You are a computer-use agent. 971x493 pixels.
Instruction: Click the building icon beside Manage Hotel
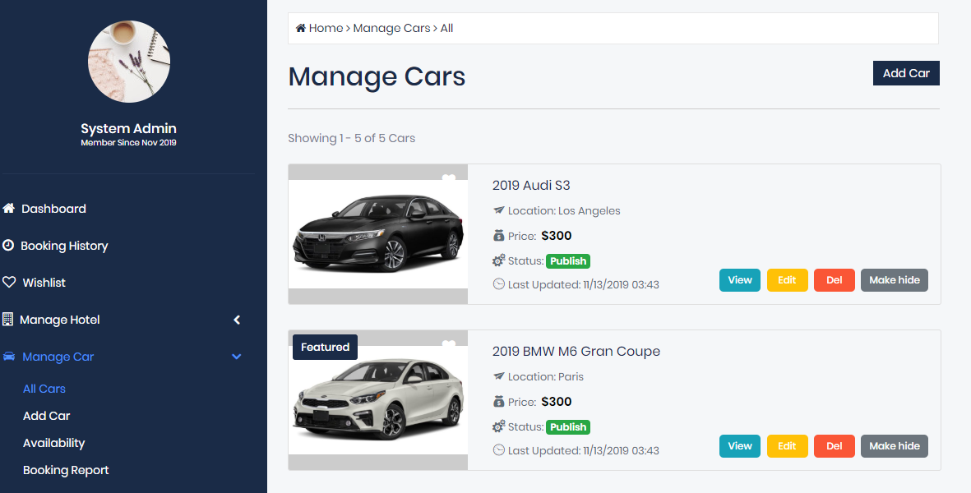7,320
